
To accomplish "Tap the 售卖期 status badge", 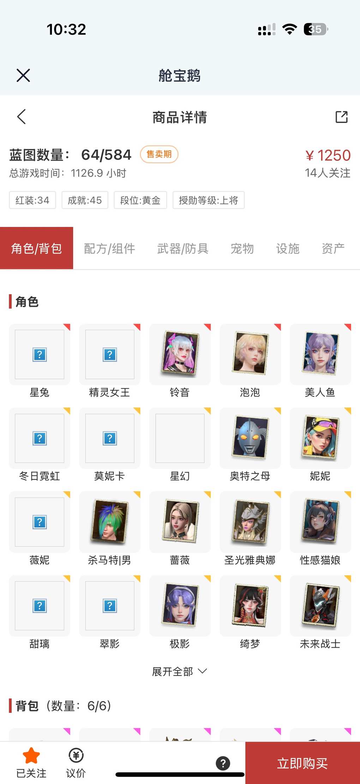I will coord(159,154).
